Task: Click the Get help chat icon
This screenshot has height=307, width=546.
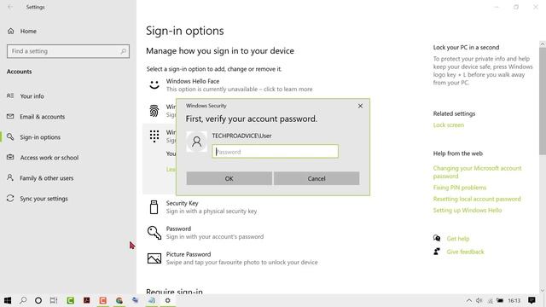Action: click(437, 238)
